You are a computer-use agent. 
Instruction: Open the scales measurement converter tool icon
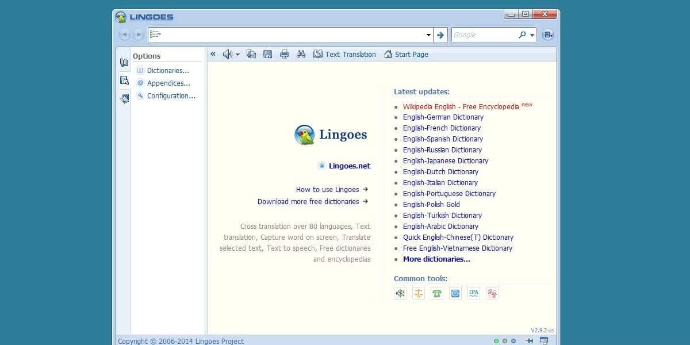[x=419, y=293]
